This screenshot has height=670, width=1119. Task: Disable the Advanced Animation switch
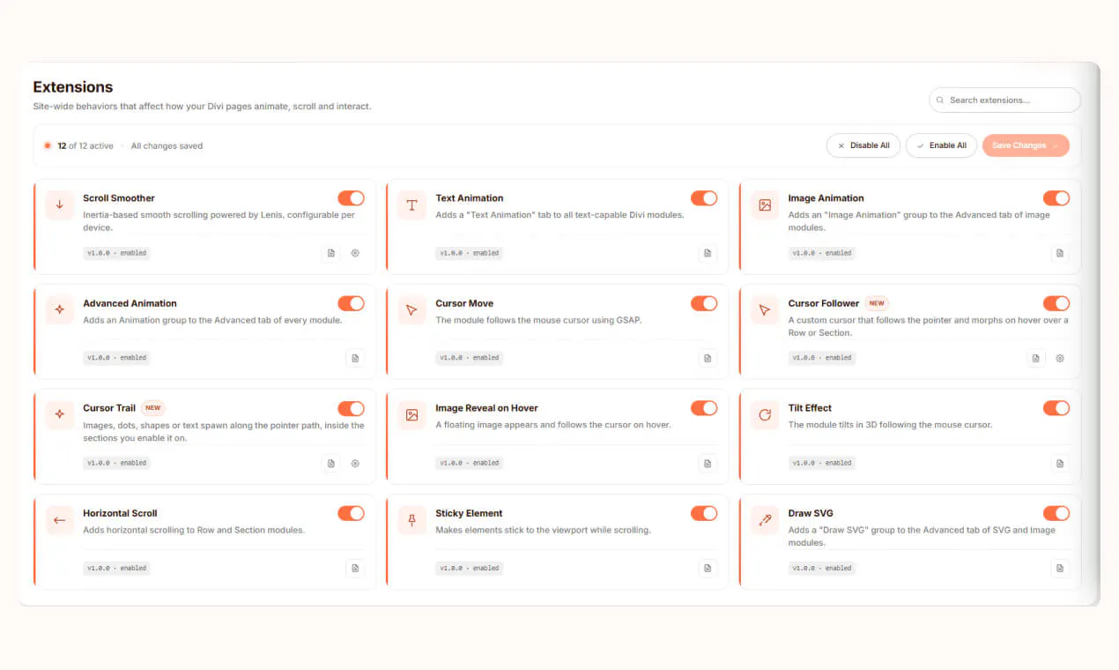(351, 303)
